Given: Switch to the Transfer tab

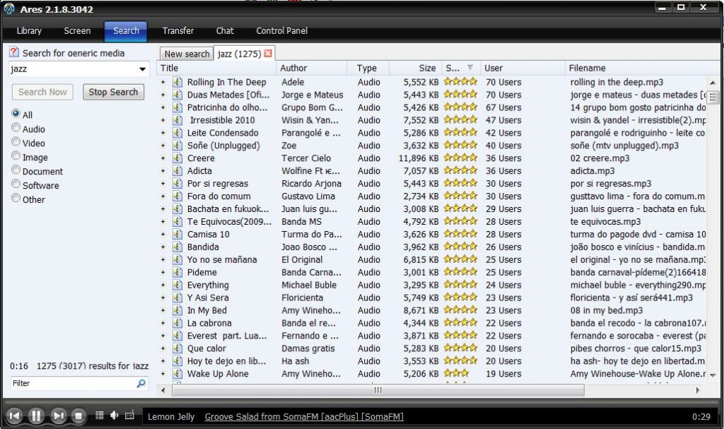Looking at the screenshot, I should click(177, 31).
